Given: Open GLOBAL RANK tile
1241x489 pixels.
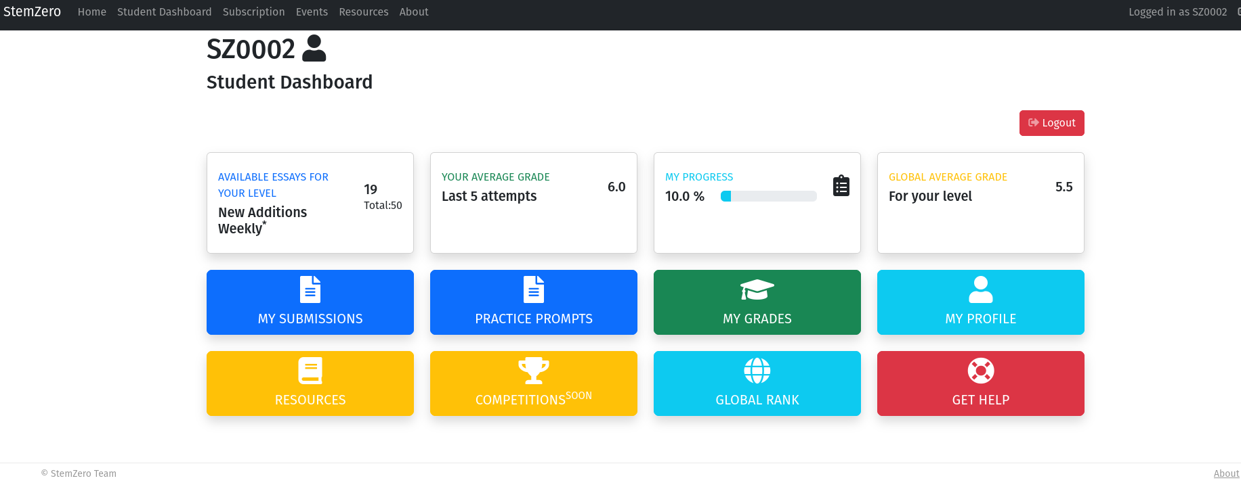Looking at the screenshot, I should pyautogui.click(x=757, y=383).
